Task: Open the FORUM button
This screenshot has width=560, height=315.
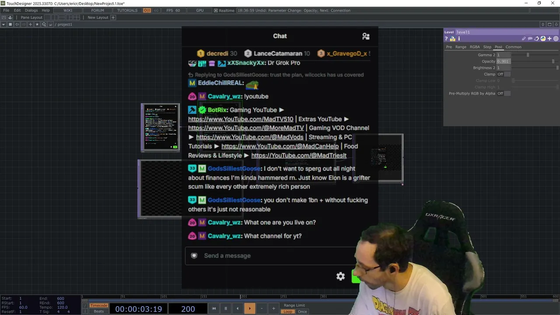Action: [98, 10]
